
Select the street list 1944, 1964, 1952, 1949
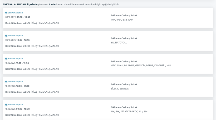122,20
